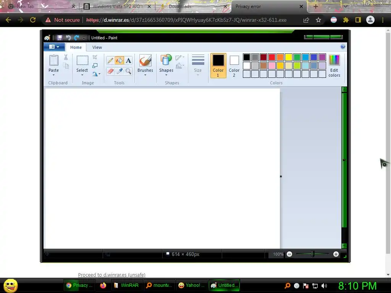Pick the yellow color swatch
Image resolution: width=391 pixels, height=293 pixels.
coord(289,57)
